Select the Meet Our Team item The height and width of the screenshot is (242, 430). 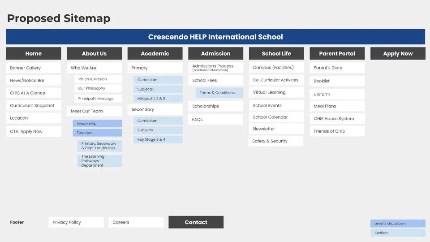94,111
